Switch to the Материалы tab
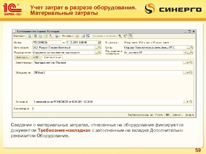Screen dimensions: 206x154 (22, 57)
